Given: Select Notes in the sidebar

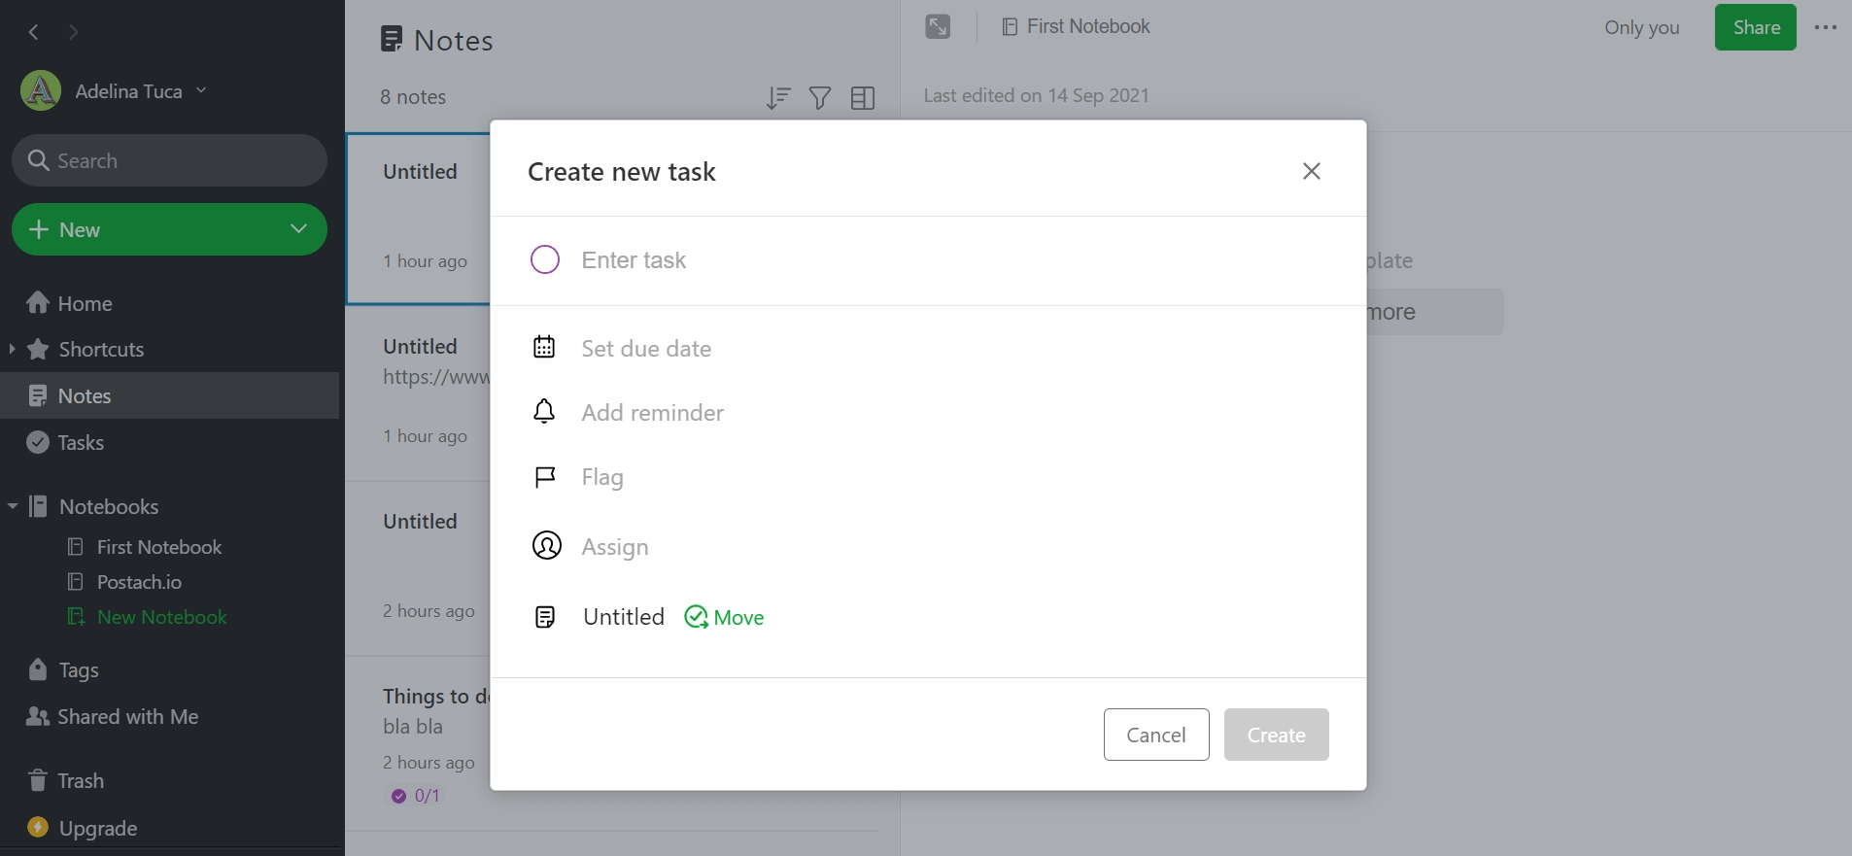Looking at the screenshot, I should pyautogui.click(x=170, y=395).
